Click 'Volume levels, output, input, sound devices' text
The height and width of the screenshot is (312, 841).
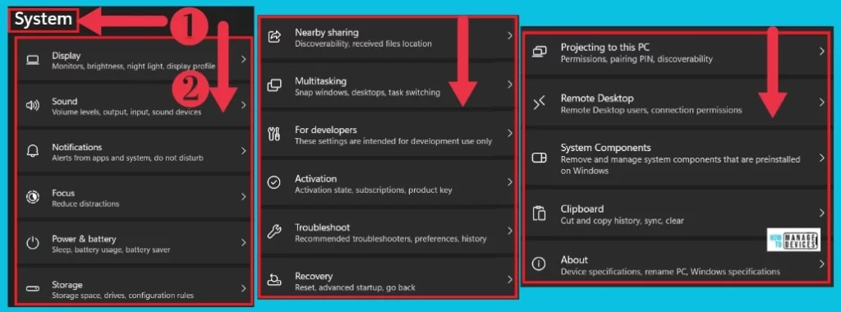126,112
